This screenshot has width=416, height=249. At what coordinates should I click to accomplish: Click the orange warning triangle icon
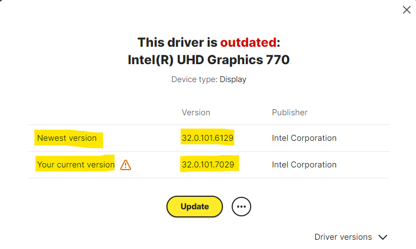pyautogui.click(x=126, y=165)
